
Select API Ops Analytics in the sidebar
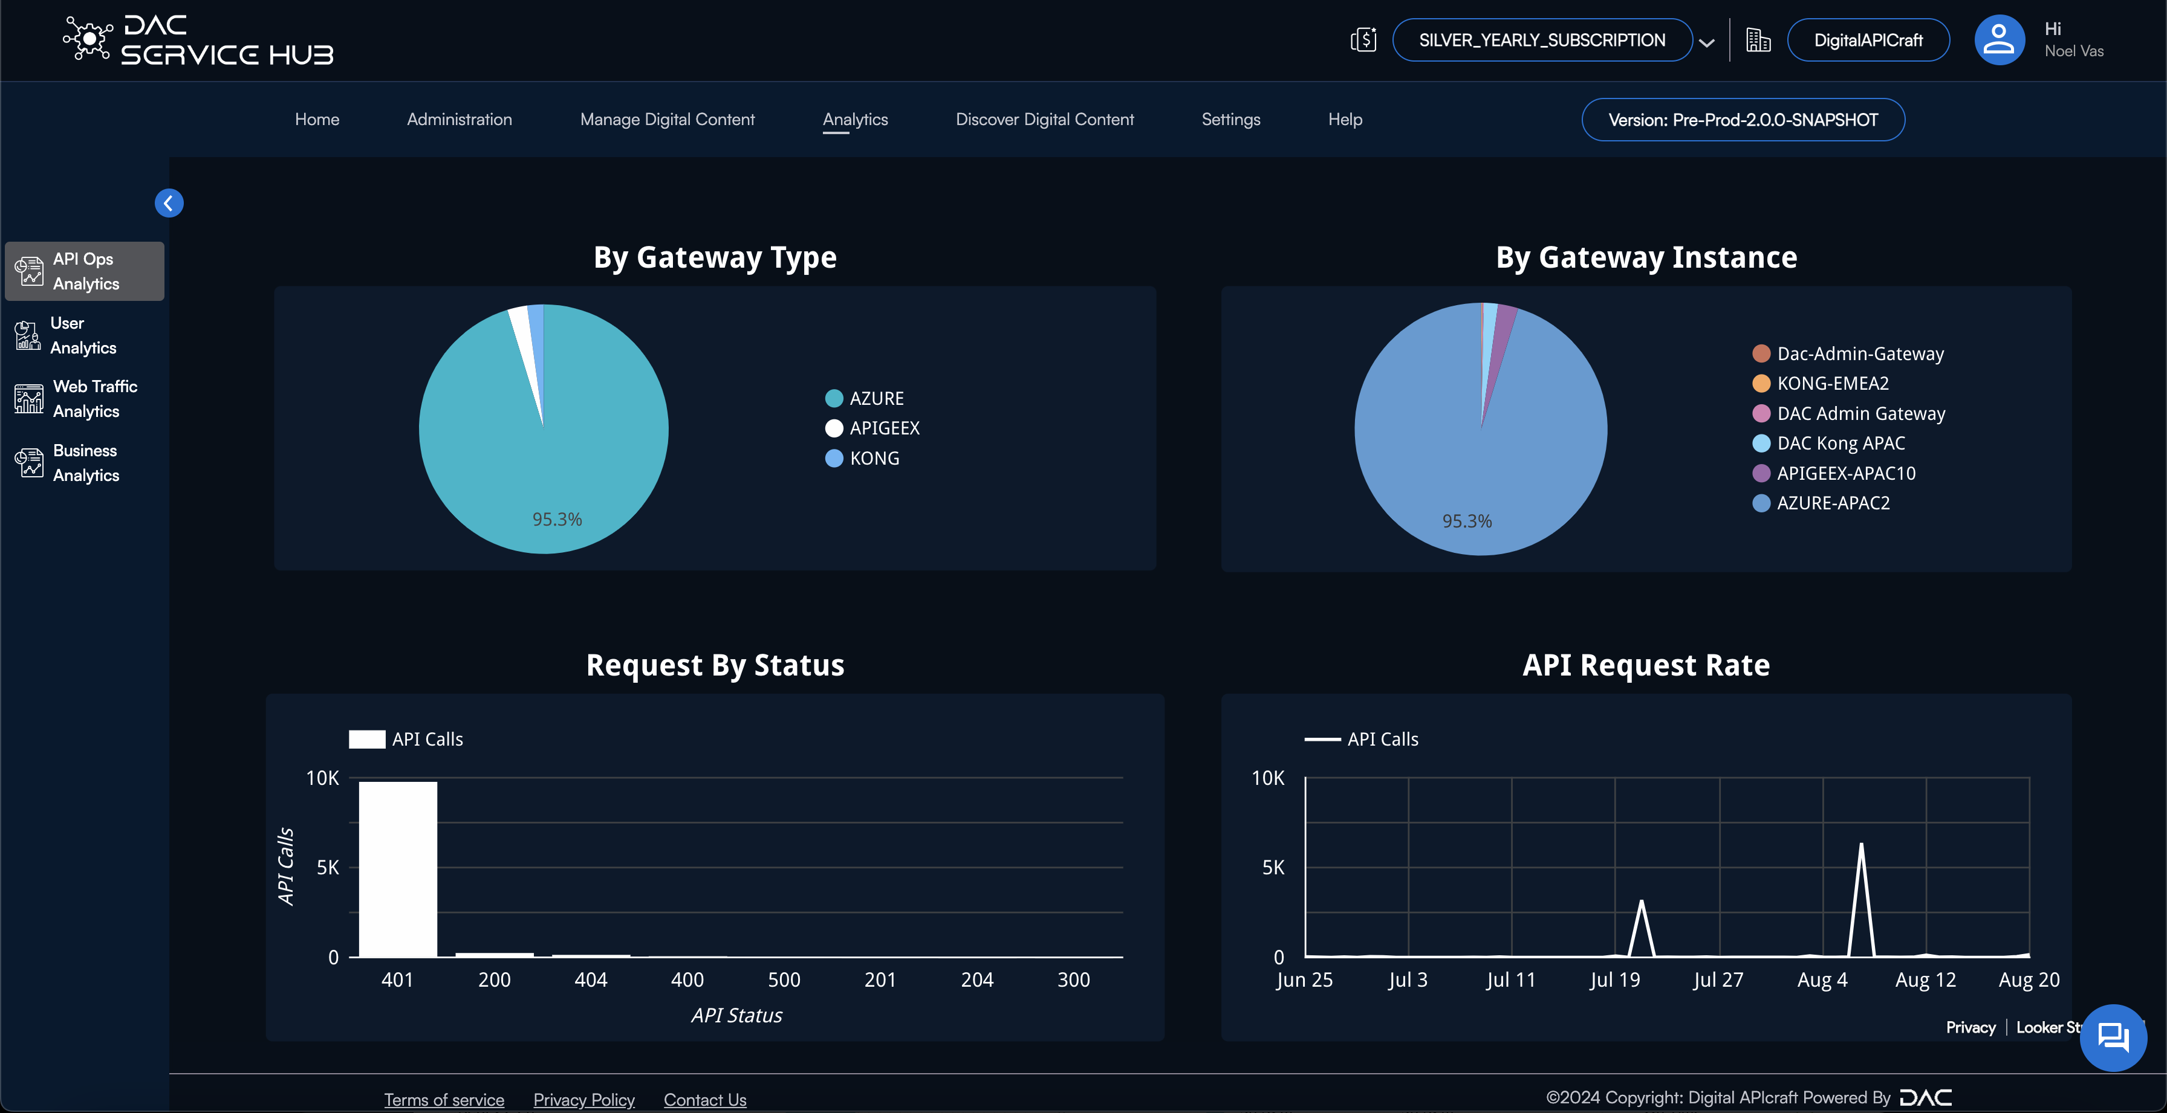tap(84, 271)
